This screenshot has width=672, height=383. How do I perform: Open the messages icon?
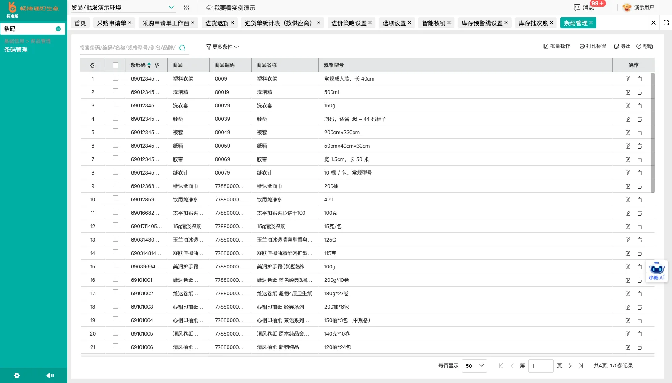click(x=577, y=8)
